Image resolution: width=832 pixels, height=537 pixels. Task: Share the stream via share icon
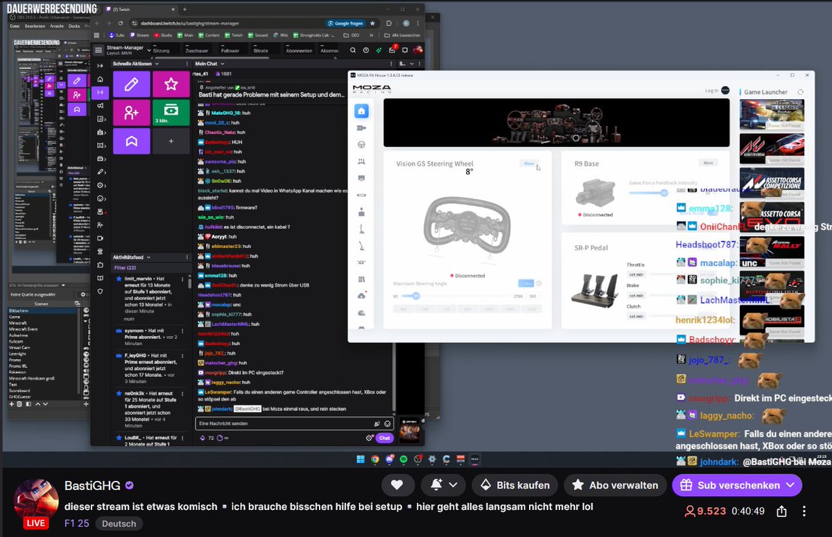(781, 511)
